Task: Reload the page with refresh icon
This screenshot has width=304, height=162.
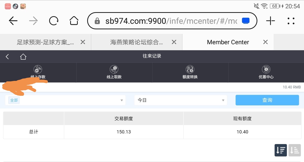Action: click(x=54, y=21)
